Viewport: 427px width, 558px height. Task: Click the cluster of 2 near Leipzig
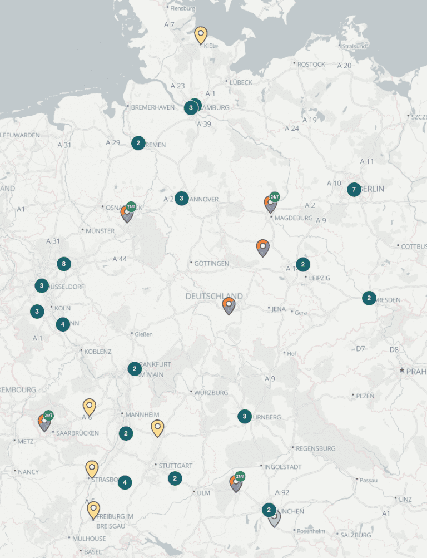point(303,264)
